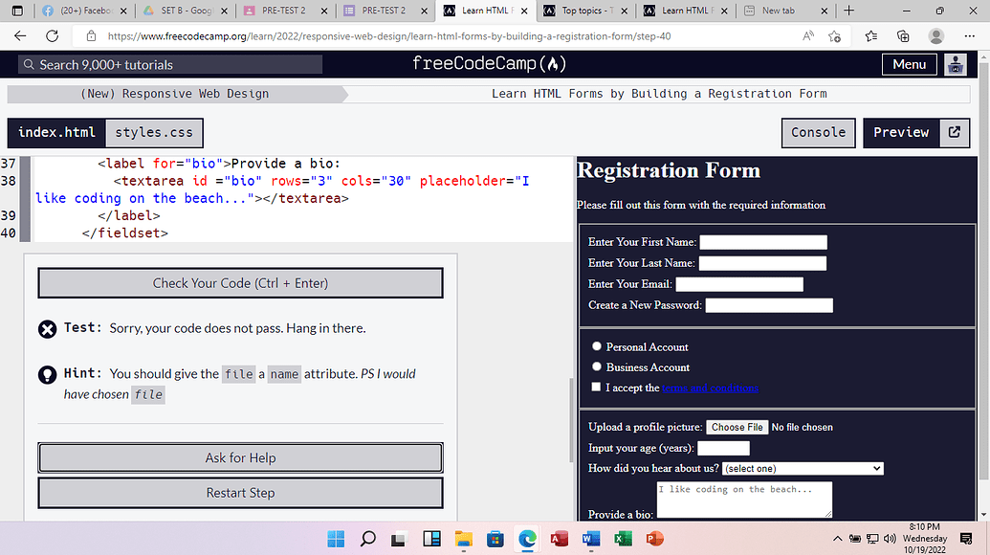This screenshot has width=990, height=555.
Task: Open the '(select one)' dropdown in the form
Action: [802, 468]
